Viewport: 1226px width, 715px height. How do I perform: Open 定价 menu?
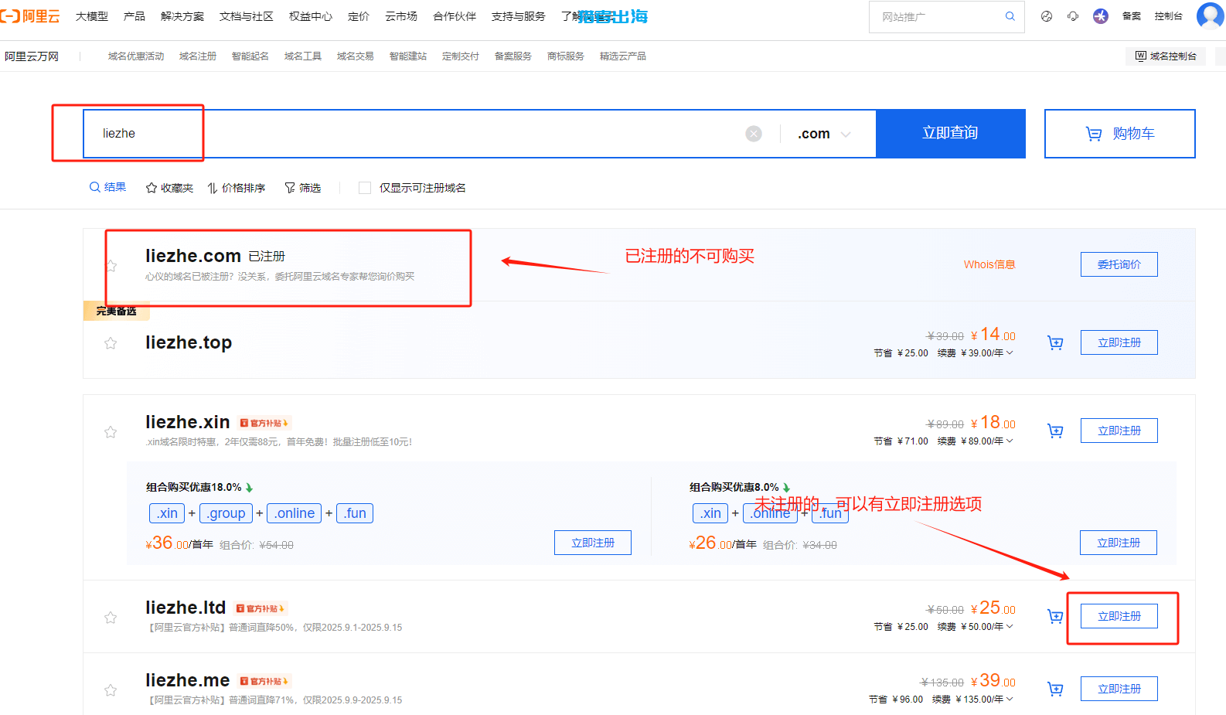[359, 16]
